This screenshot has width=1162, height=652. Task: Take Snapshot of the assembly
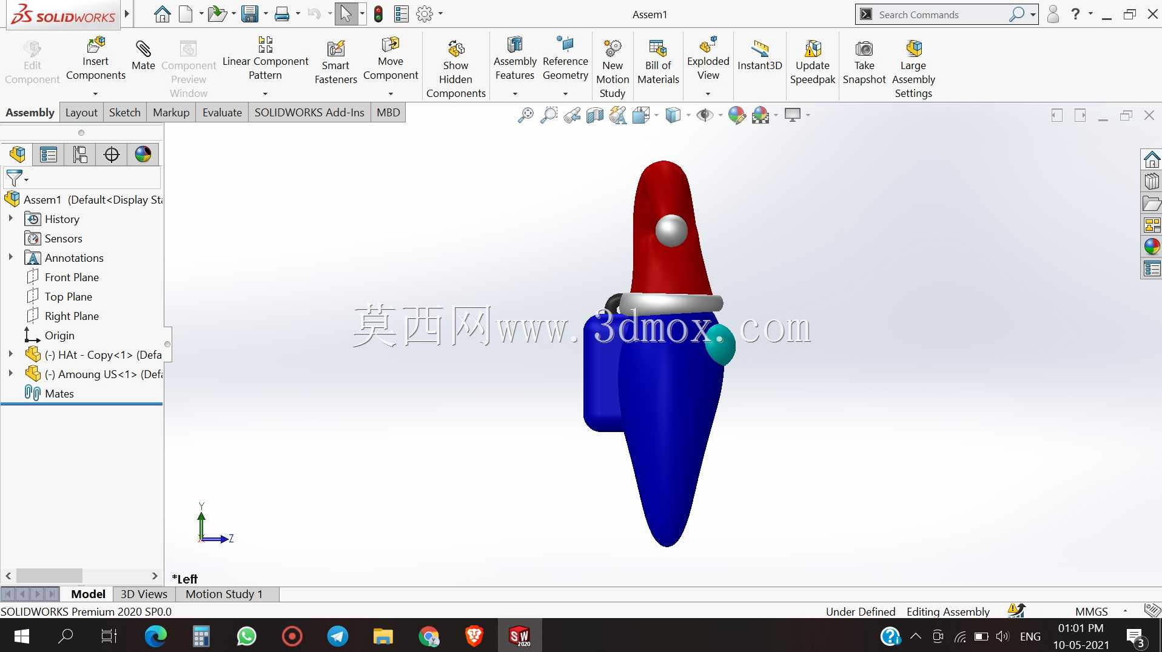tap(864, 62)
